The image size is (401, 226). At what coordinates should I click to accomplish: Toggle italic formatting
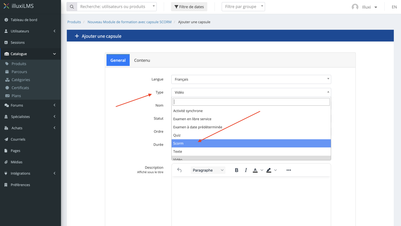tap(246, 170)
